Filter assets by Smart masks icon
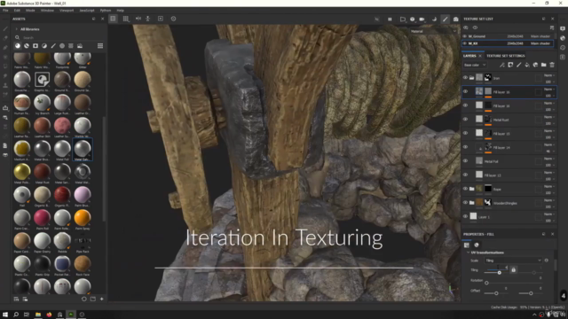Screen dimensions: 568x319 tap(35, 46)
